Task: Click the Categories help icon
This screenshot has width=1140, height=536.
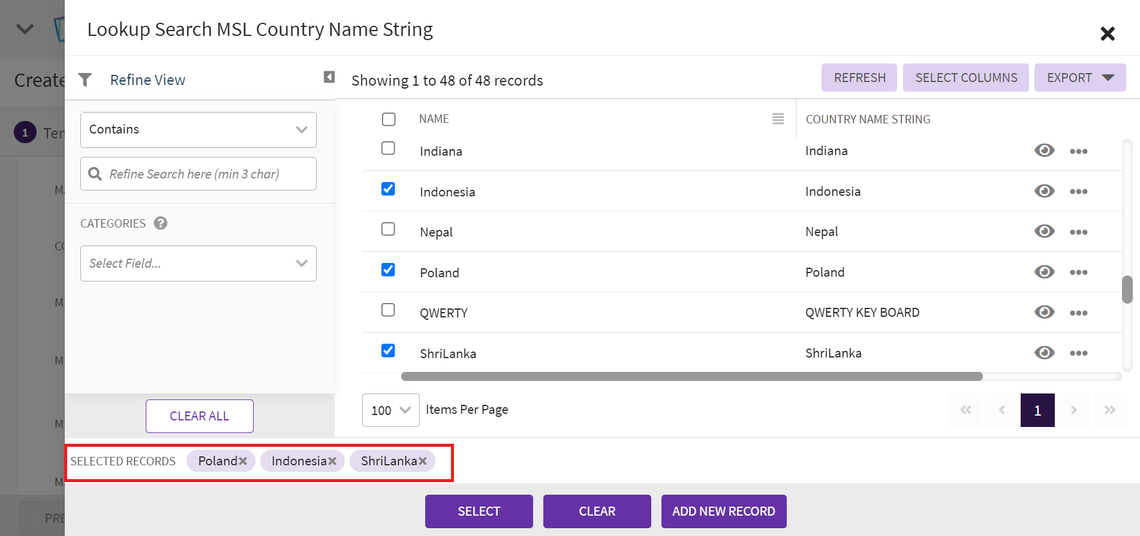Action: (x=161, y=223)
